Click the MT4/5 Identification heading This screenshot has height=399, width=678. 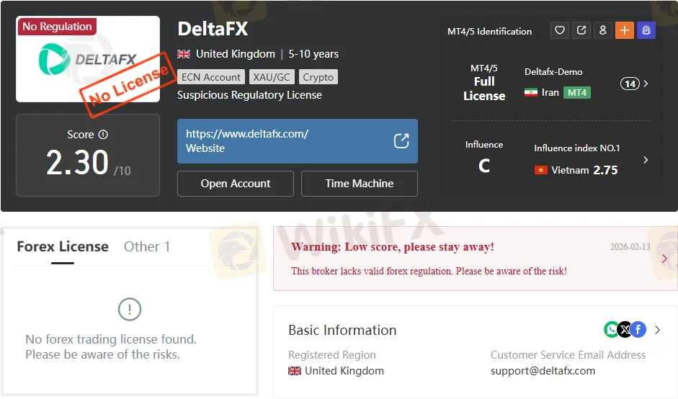pos(489,31)
